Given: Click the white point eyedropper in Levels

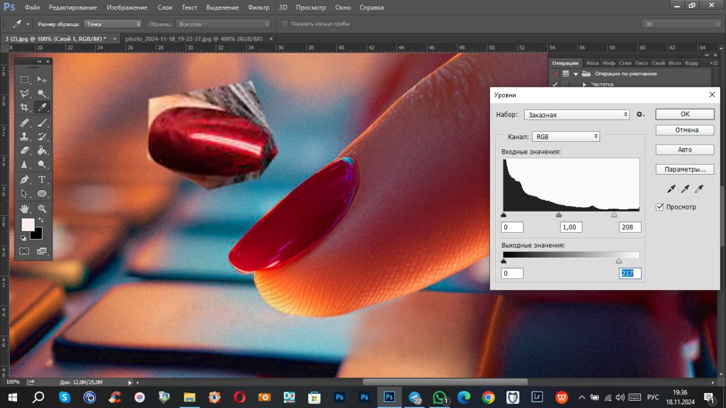Looking at the screenshot, I should click(x=699, y=188).
